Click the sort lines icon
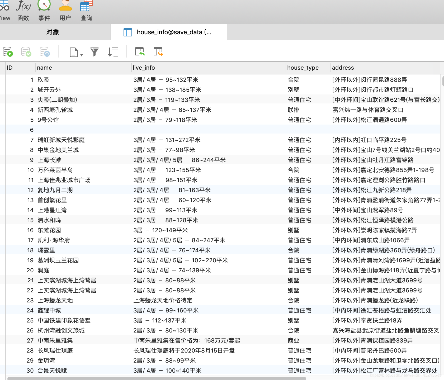Image resolution: width=444 pixels, height=380 pixels. (x=113, y=52)
